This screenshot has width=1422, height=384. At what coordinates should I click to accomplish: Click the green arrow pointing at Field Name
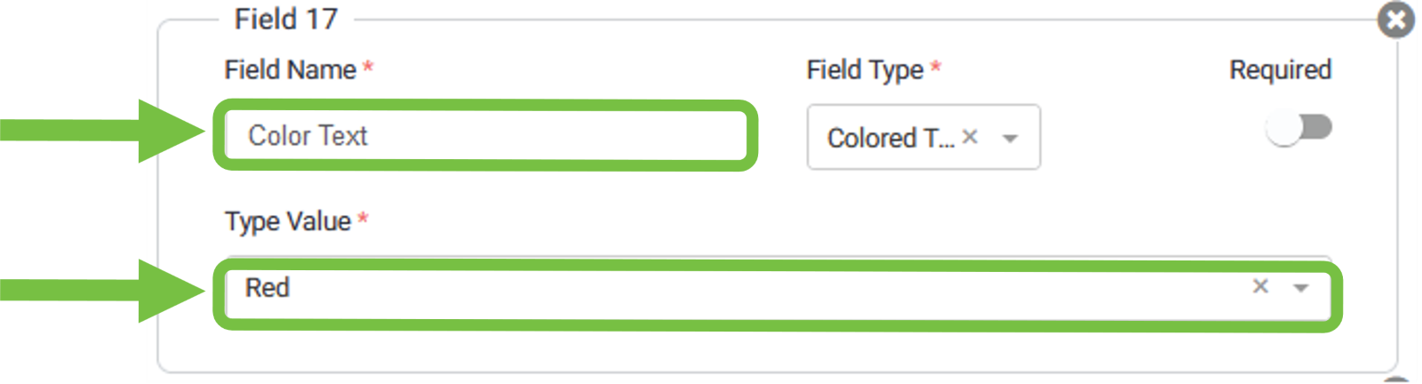(x=107, y=132)
